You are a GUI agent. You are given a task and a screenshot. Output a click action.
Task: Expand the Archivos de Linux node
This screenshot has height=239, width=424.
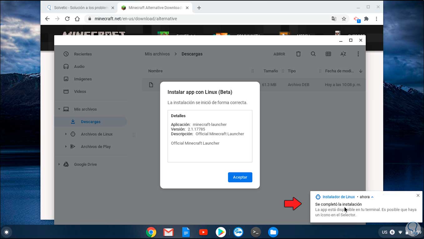66,134
